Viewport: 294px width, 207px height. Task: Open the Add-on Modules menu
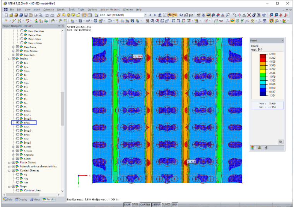pyautogui.click(x=110, y=10)
